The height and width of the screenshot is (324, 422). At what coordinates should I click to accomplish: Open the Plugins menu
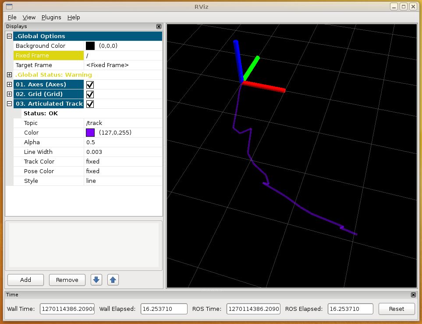click(x=51, y=17)
